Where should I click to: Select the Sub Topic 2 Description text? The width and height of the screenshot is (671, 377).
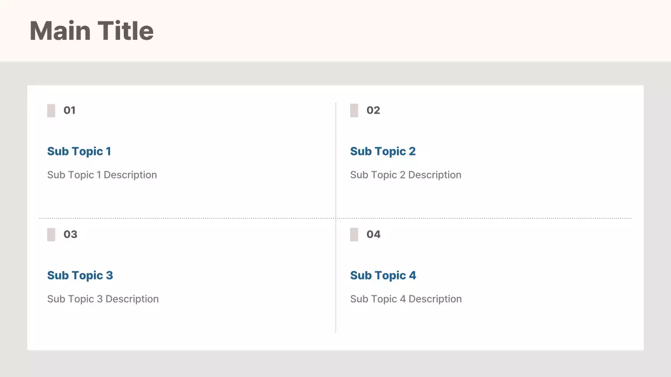click(406, 175)
